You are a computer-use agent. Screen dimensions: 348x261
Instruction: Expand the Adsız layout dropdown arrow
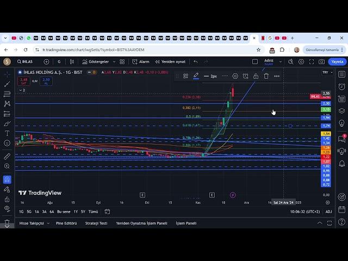click(x=281, y=61)
